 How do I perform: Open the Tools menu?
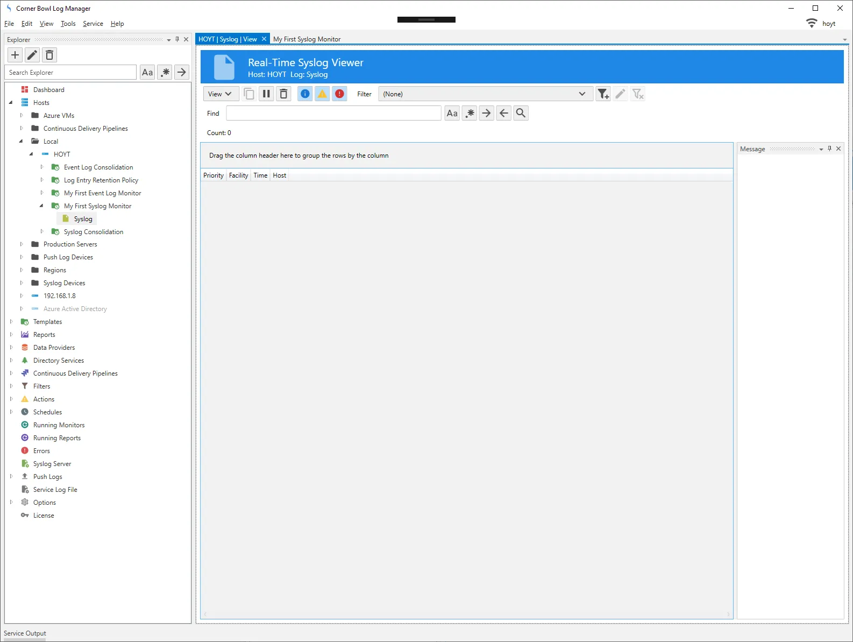tap(68, 24)
